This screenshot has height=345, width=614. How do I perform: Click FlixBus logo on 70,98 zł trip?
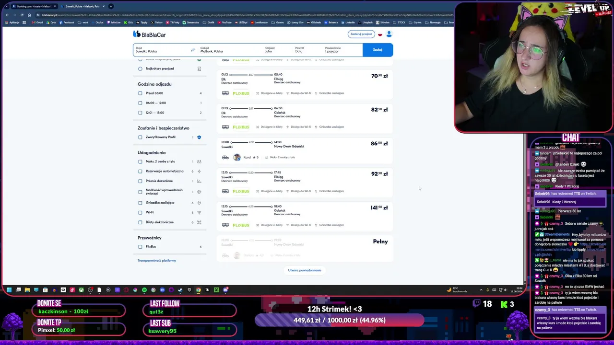(x=241, y=93)
